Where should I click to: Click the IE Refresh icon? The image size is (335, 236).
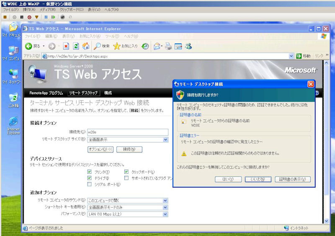76,46
